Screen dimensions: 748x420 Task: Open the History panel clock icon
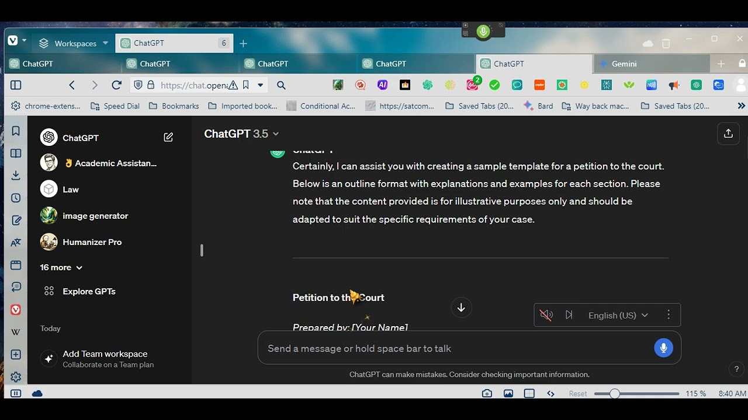pyautogui.click(x=16, y=198)
